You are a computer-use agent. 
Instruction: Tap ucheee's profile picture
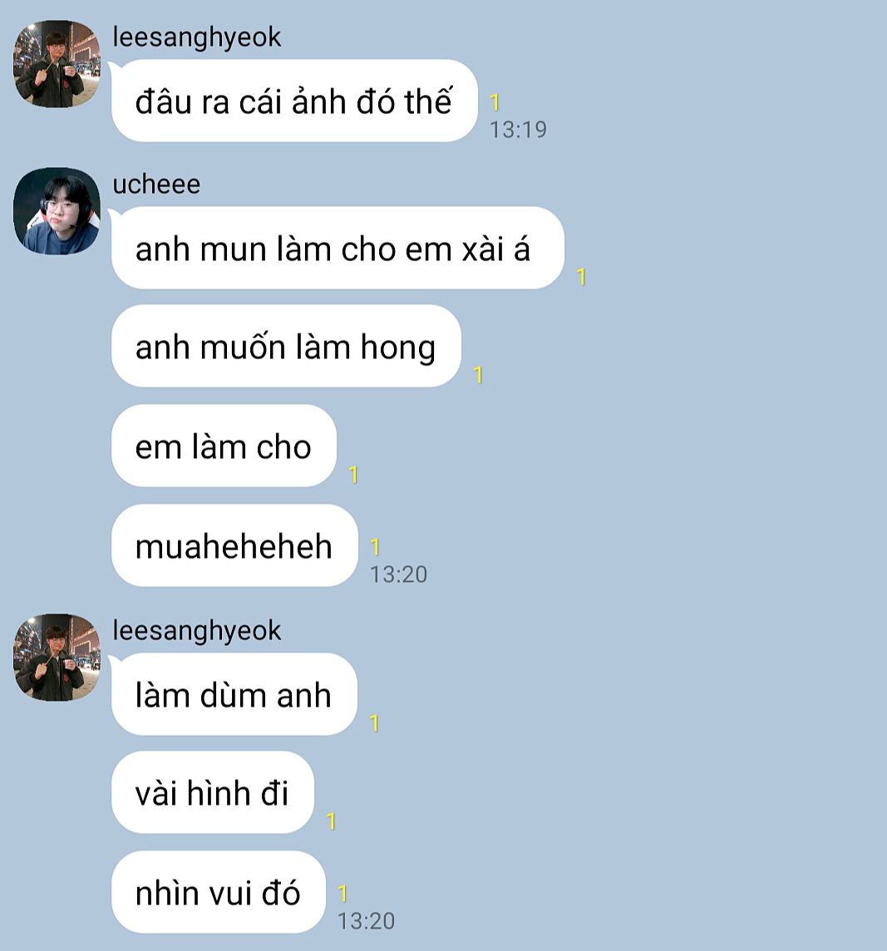pos(57,211)
